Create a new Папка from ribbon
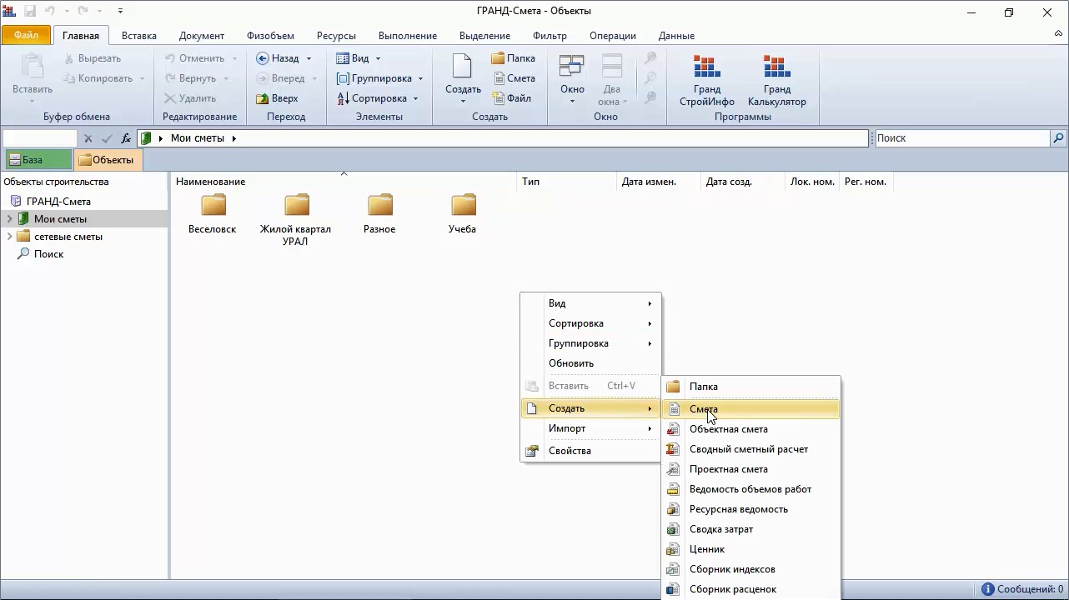Image resolution: width=1069 pixels, height=600 pixels. pyautogui.click(x=514, y=58)
